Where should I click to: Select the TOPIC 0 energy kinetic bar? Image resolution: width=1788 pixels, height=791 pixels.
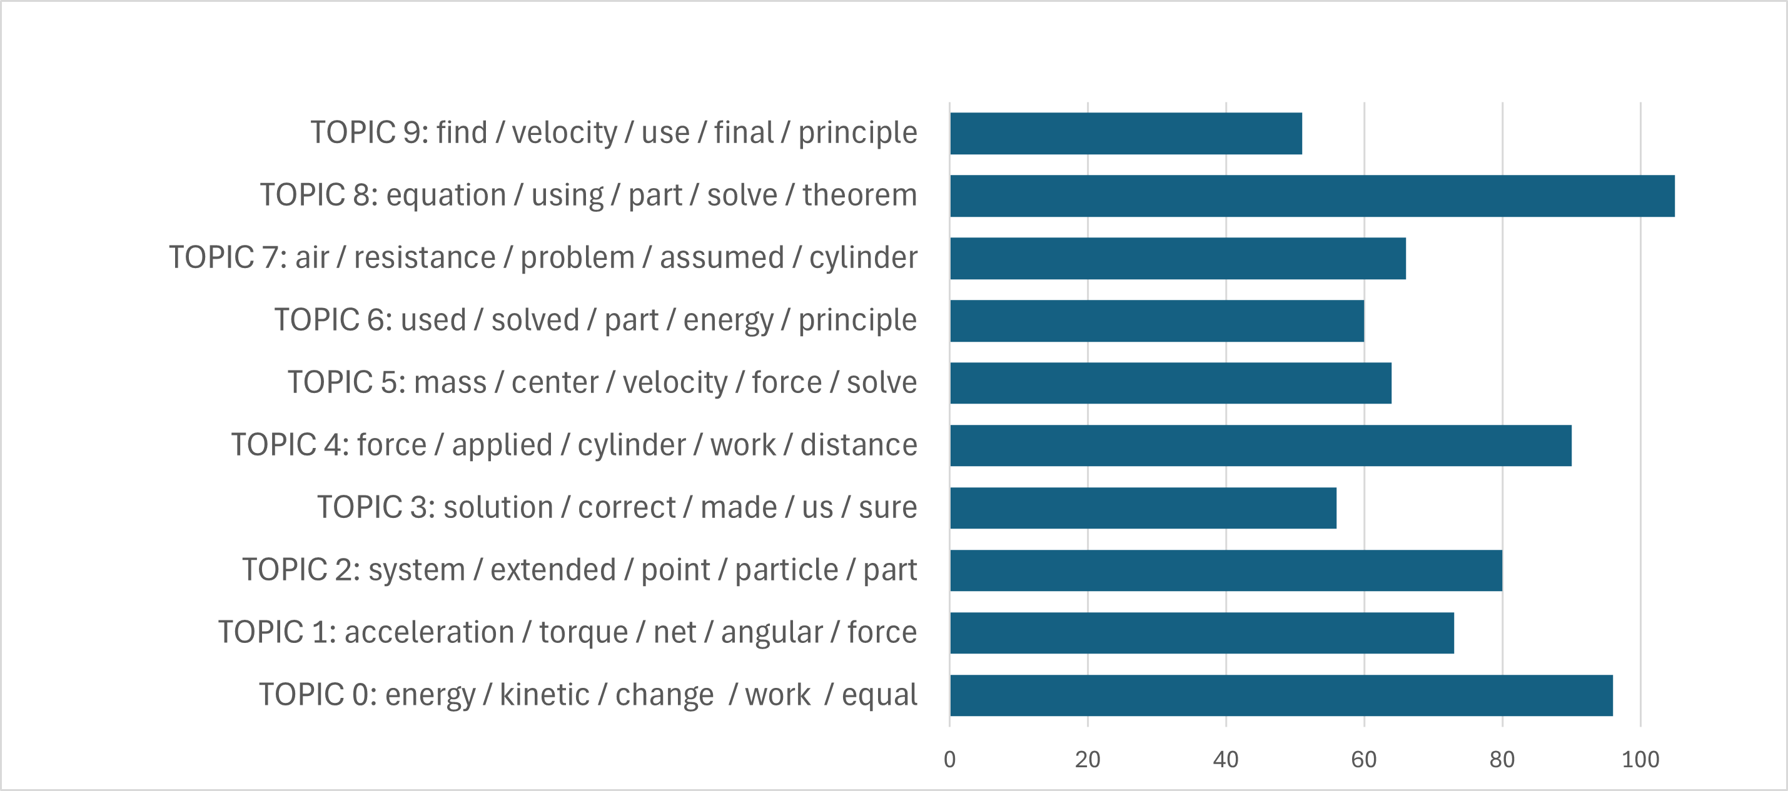1281,695
